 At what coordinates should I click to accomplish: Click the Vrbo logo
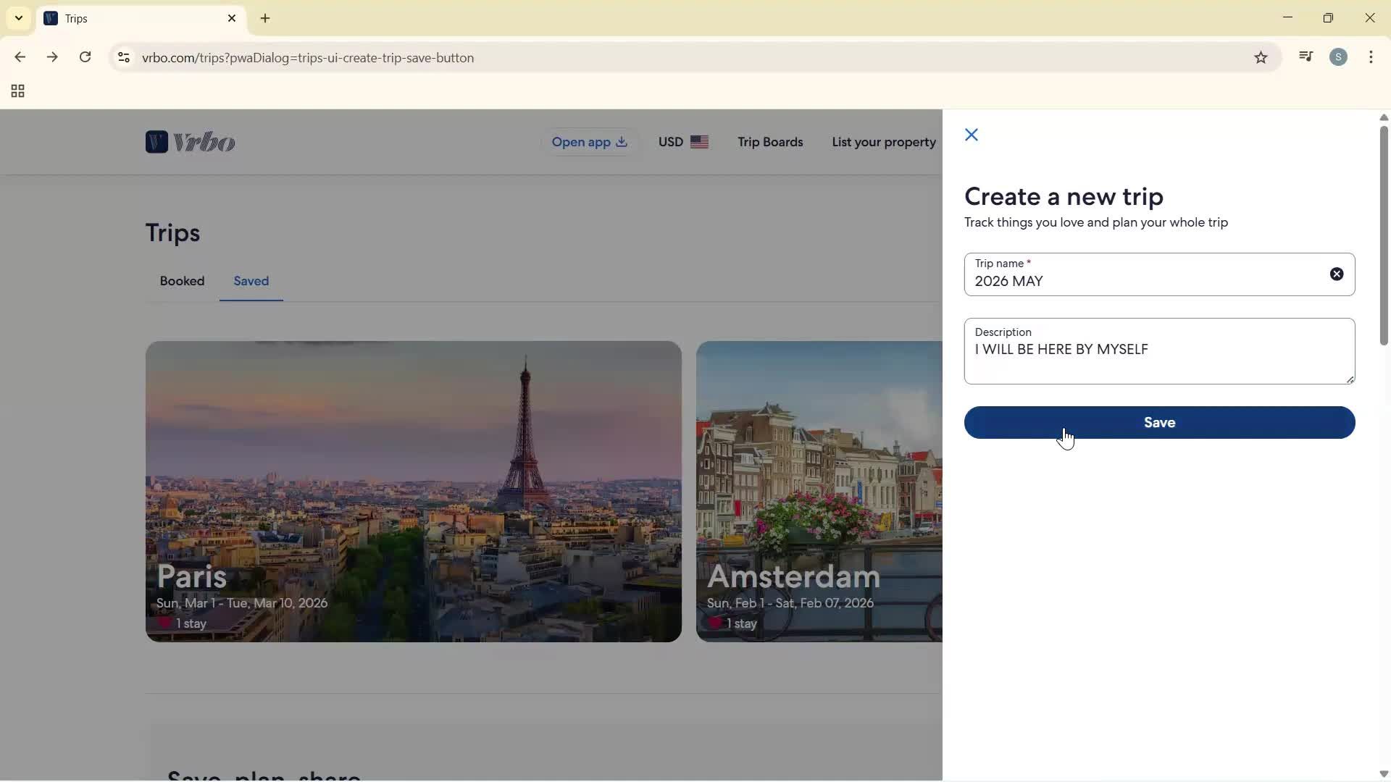(190, 142)
